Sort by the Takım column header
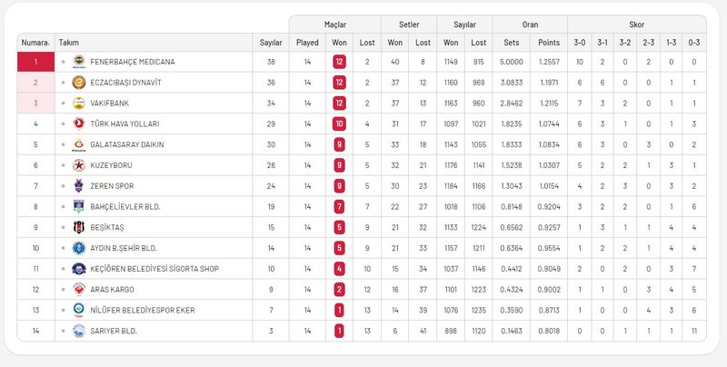 point(68,42)
